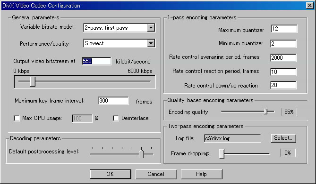Click the Maximum quantizer field
The width and height of the screenshot is (316, 184).
pyautogui.click(x=284, y=29)
